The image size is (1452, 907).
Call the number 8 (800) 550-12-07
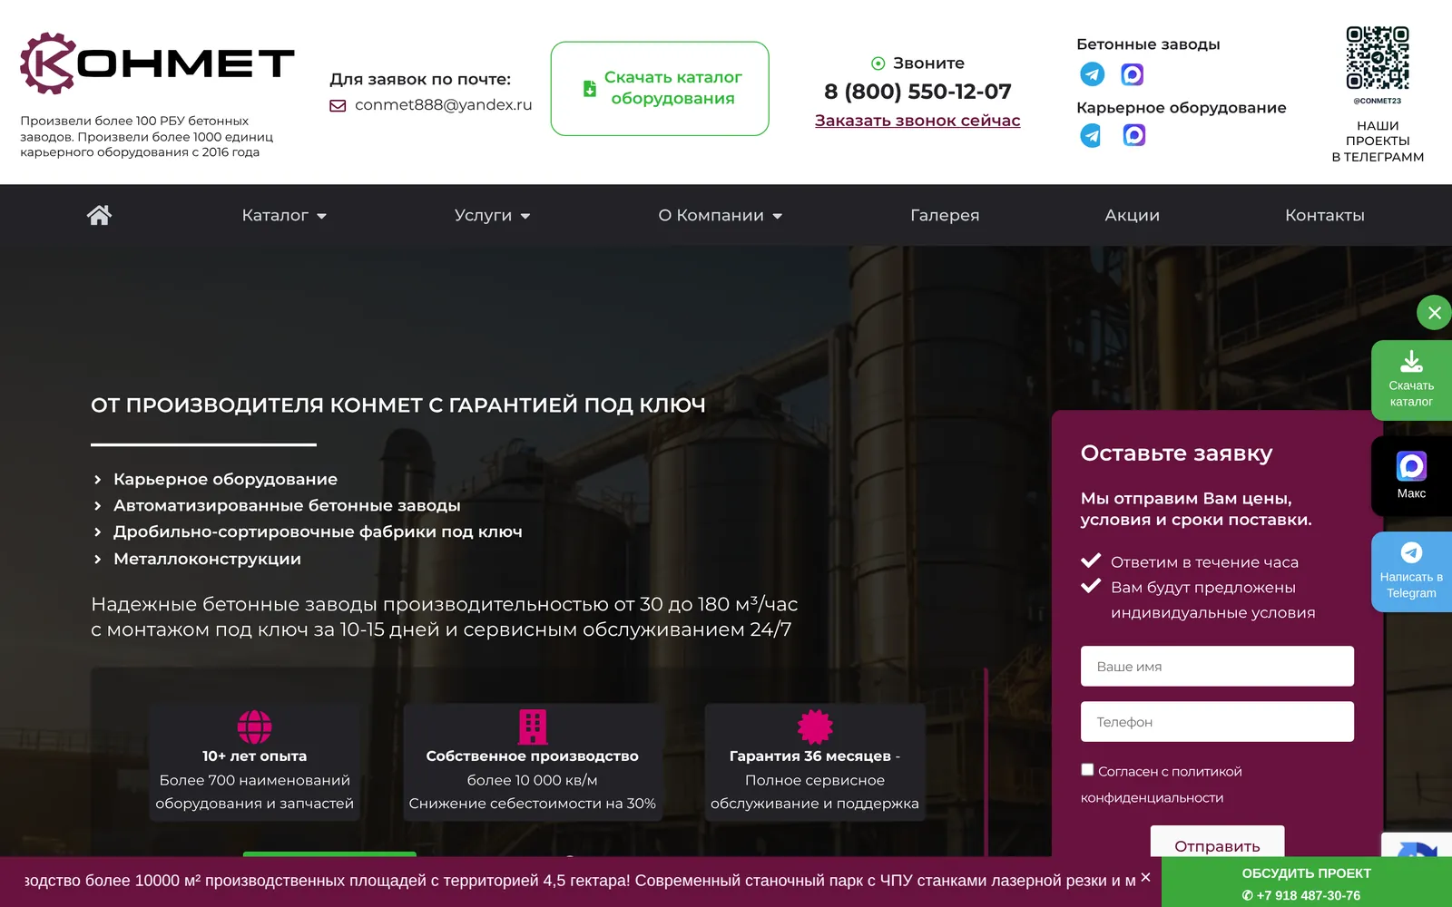point(917,92)
